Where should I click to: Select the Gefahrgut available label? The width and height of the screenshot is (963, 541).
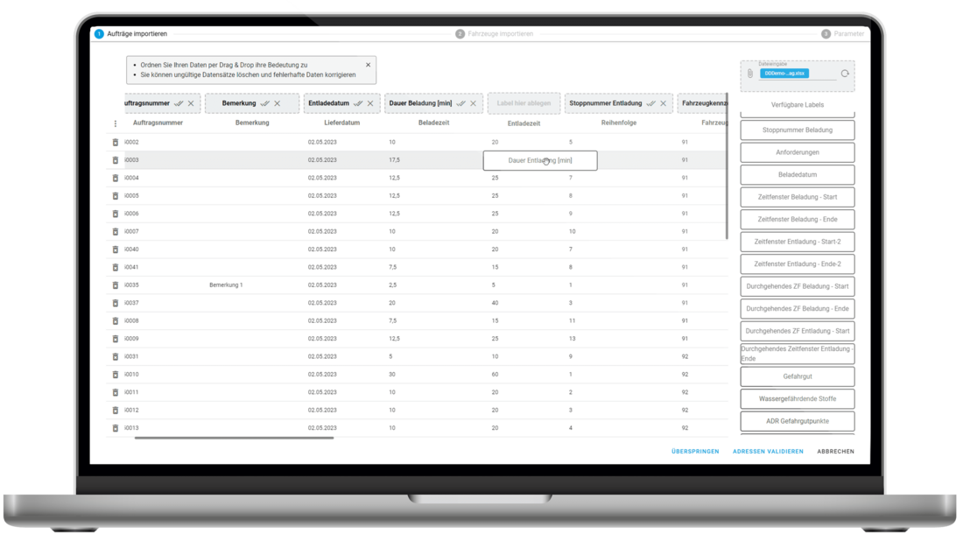pos(797,376)
